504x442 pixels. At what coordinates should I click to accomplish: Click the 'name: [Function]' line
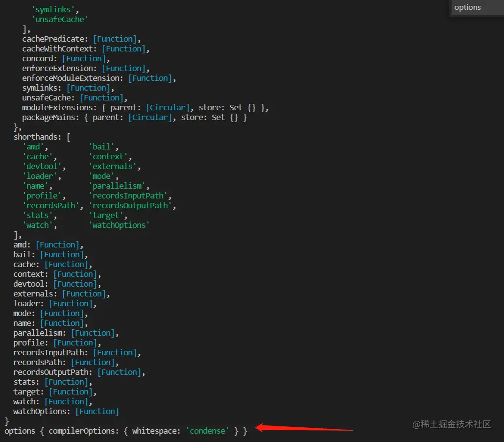click(50, 323)
